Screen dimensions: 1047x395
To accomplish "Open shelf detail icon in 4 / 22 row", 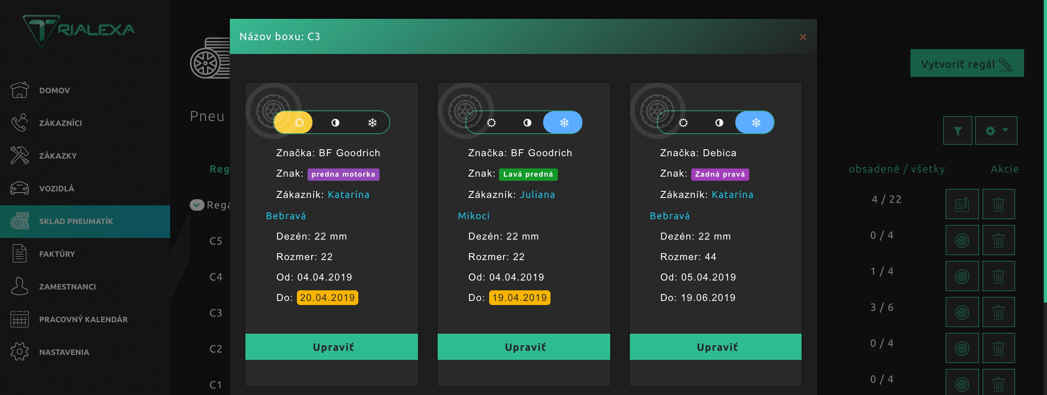I will [962, 204].
